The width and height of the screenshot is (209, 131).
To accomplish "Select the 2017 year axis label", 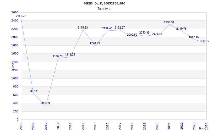I will click(120, 125).
